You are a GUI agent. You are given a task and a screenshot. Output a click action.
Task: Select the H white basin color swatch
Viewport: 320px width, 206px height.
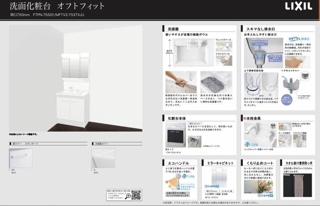coord(103,158)
